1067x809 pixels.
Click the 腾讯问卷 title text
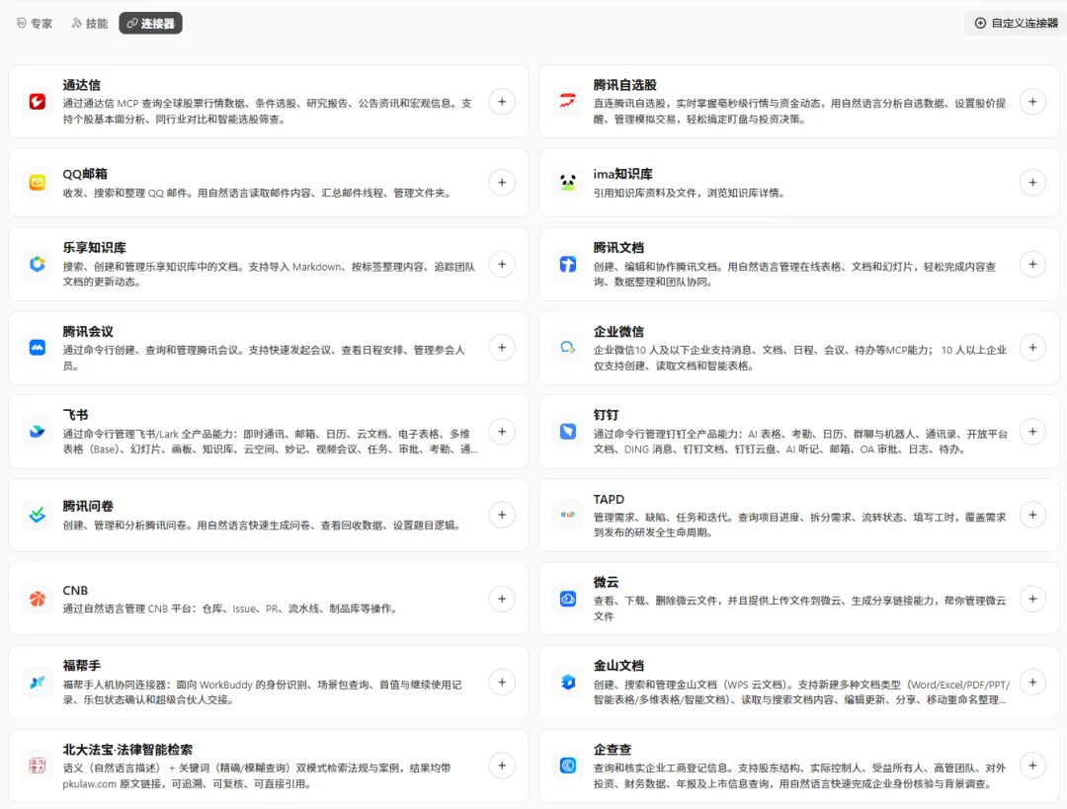88,506
